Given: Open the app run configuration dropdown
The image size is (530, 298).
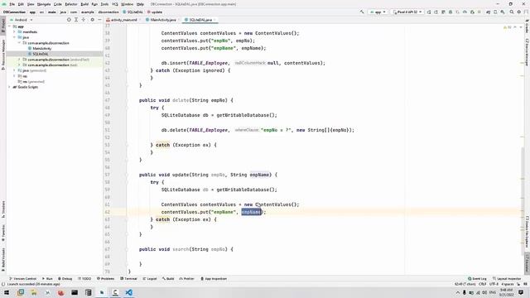Looking at the screenshot, I should pyautogui.click(x=378, y=12).
